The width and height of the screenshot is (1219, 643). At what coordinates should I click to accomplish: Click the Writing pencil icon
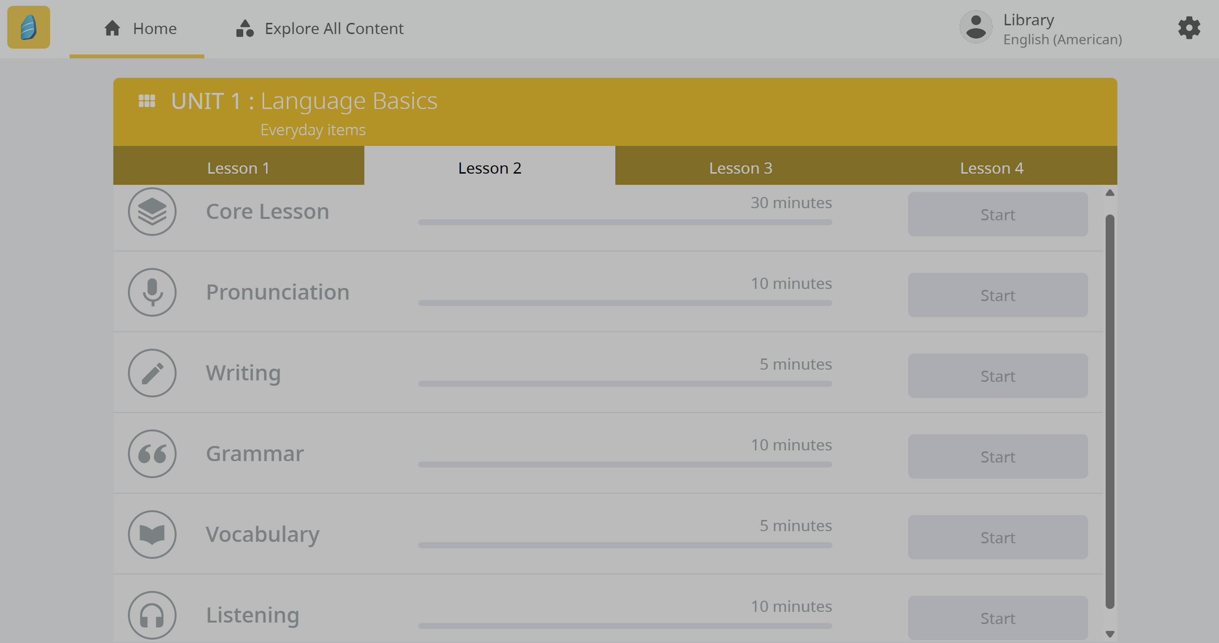[x=152, y=373]
